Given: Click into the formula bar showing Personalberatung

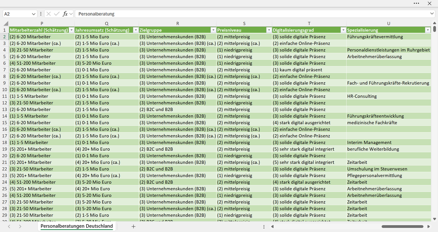Looking at the screenshot, I should 252,14.
